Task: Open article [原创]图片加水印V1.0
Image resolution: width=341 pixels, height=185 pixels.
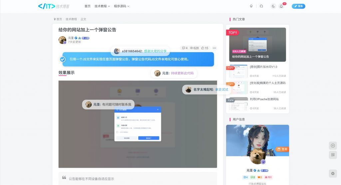Action: point(263,67)
